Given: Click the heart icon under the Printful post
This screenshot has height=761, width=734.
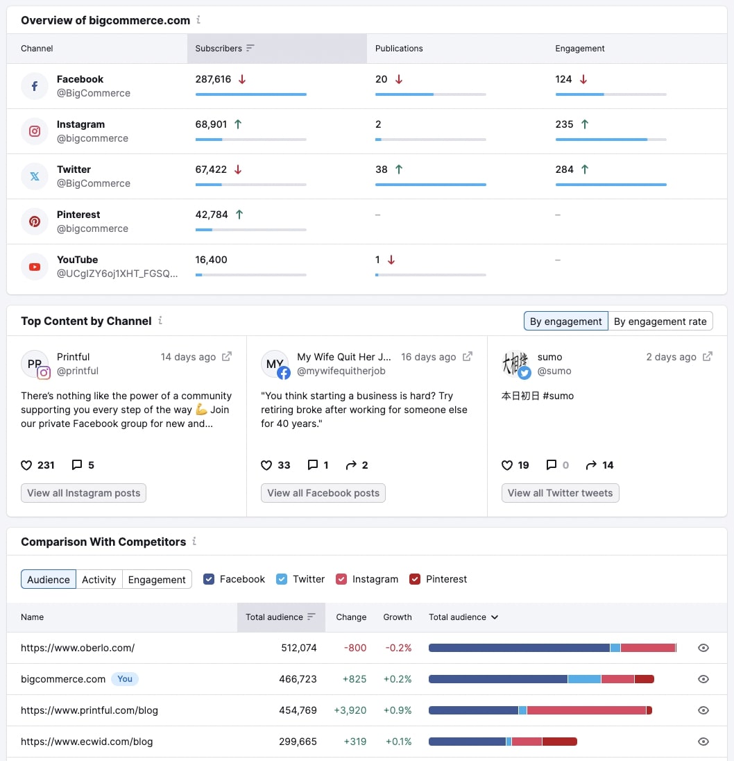Looking at the screenshot, I should pos(27,465).
